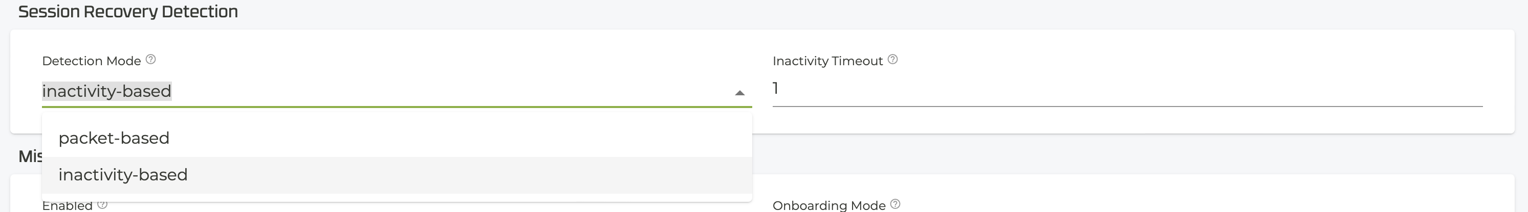Click the Inactivity Timeout label text

[x=827, y=61]
